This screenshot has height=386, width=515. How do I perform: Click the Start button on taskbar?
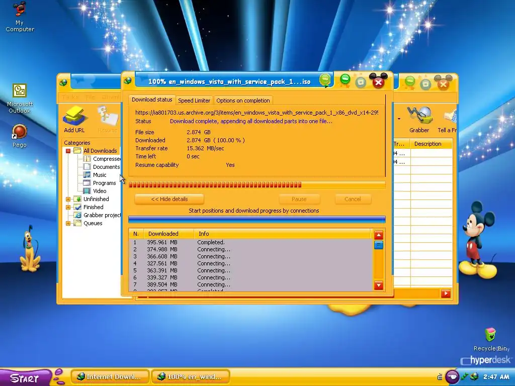[25, 377]
